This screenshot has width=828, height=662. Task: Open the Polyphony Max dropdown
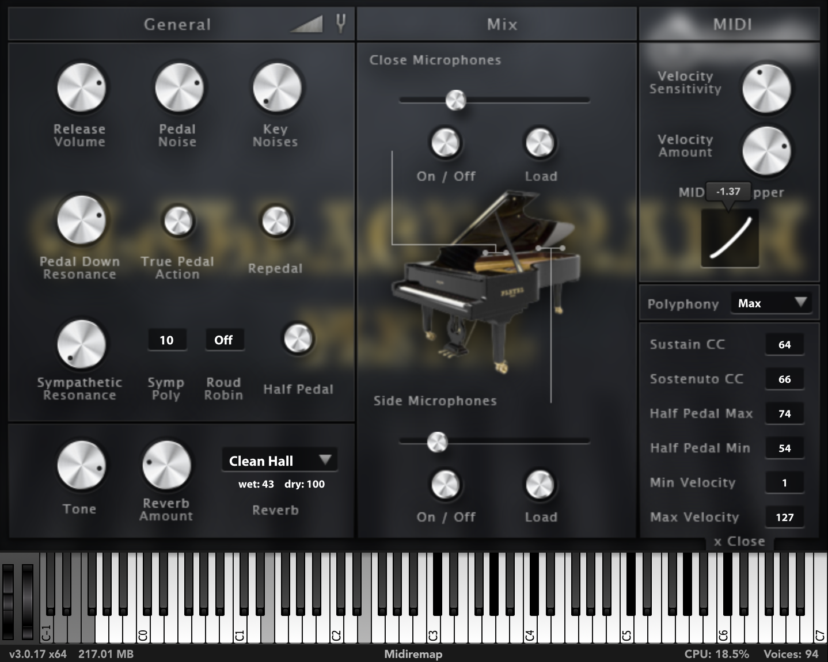click(770, 303)
